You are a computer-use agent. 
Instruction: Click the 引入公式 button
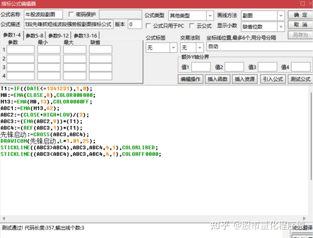coord(273,79)
